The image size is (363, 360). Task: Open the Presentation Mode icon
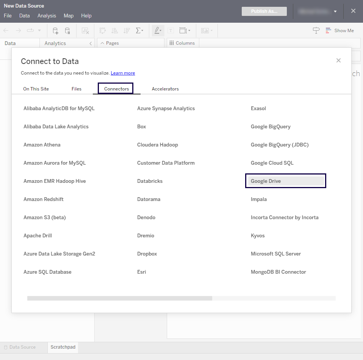click(316, 31)
